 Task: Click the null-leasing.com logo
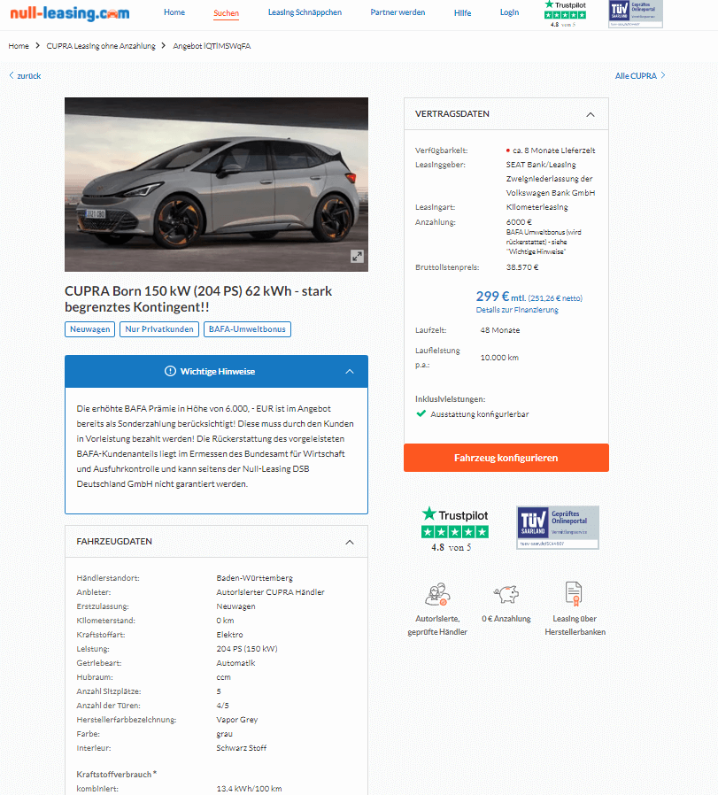tap(70, 12)
